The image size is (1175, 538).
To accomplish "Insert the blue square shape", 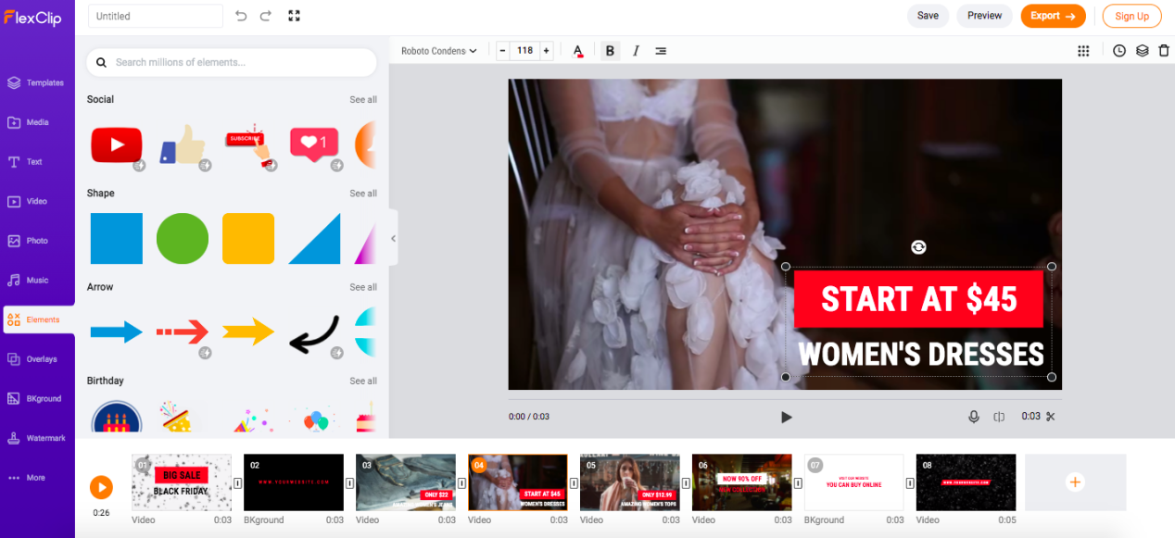I will coord(117,239).
